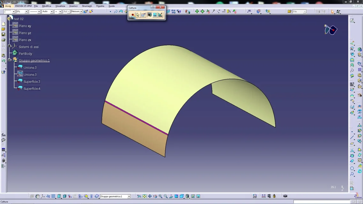Select the first Unione.3 item
The width and height of the screenshot is (363, 204).
pos(30,68)
